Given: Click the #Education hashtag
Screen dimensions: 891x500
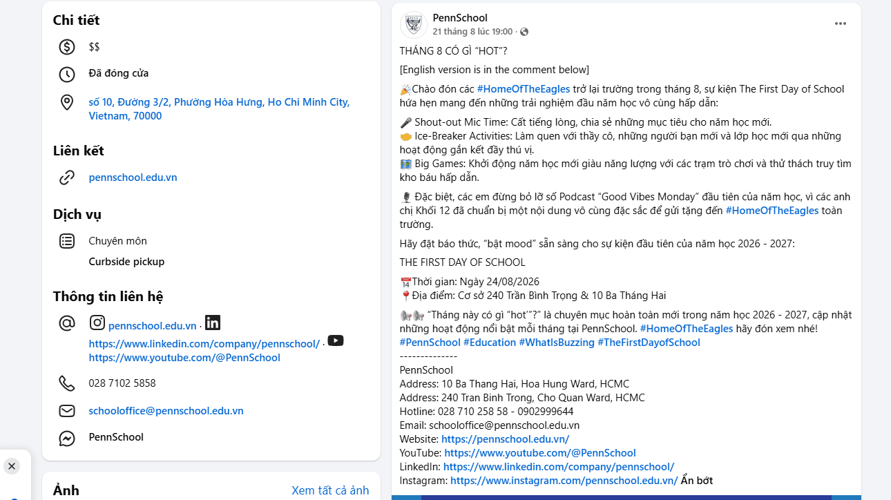Looking at the screenshot, I should [490, 343].
